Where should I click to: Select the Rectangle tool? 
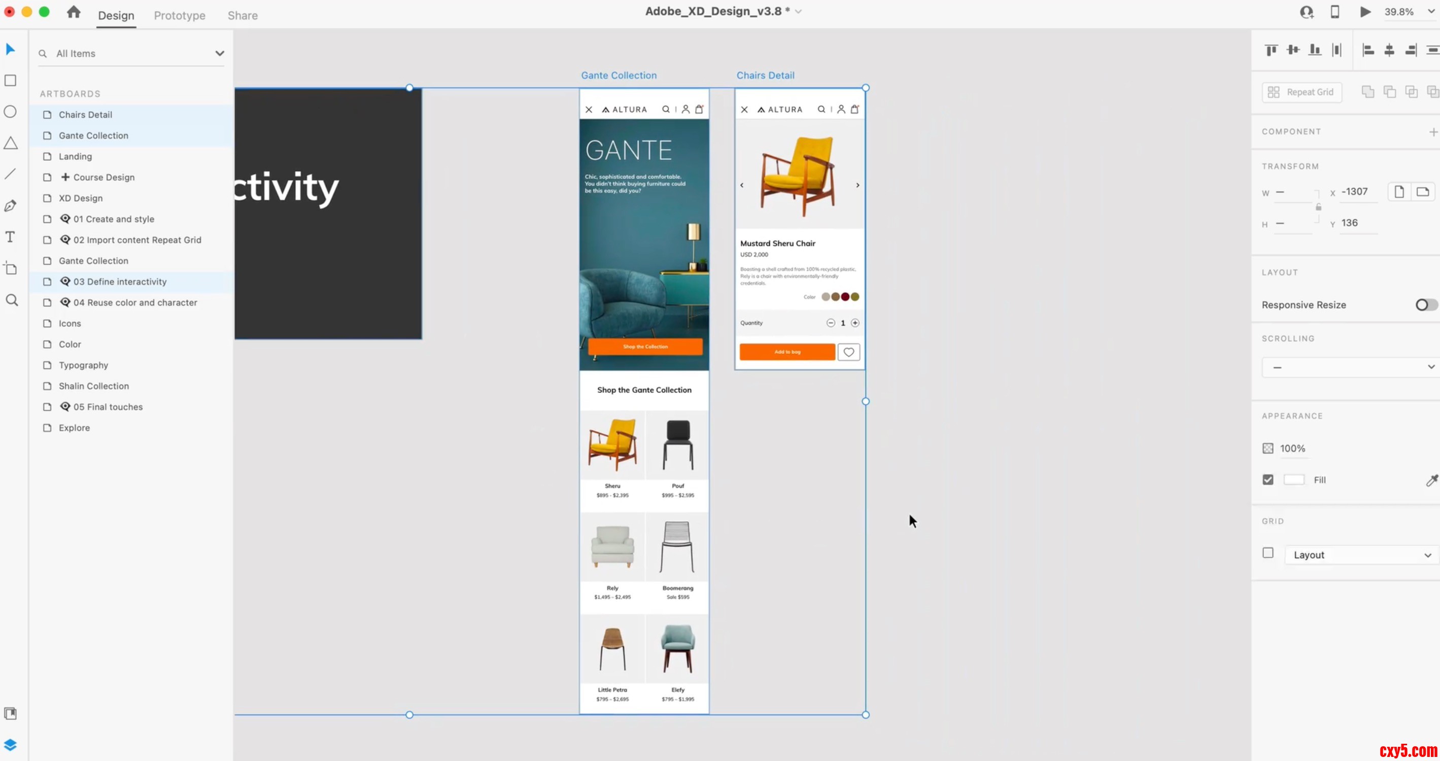click(11, 81)
